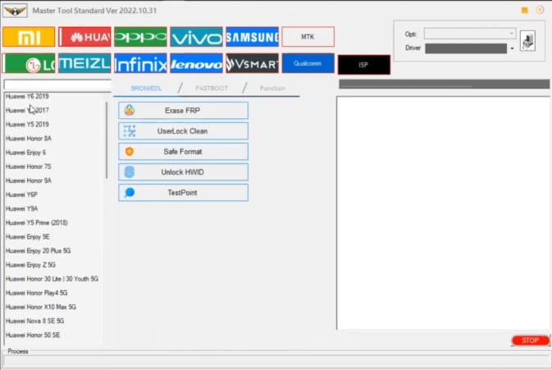The width and height of the screenshot is (552, 370).
Task: Select Huawei Honor 9A in list
Action: (x=29, y=180)
